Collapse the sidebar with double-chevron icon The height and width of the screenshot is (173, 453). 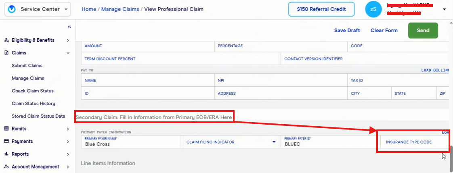(x=69, y=27)
